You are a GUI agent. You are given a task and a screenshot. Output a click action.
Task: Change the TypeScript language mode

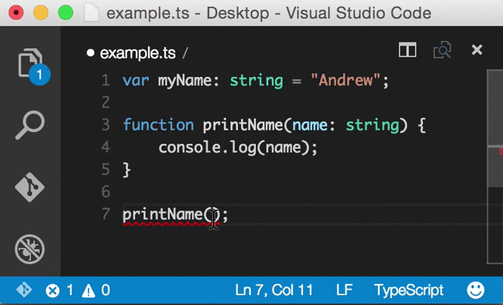click(x=409, y=290)
